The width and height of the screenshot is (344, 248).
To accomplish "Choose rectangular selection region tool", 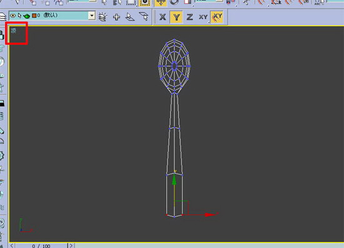I will point(131,2).
